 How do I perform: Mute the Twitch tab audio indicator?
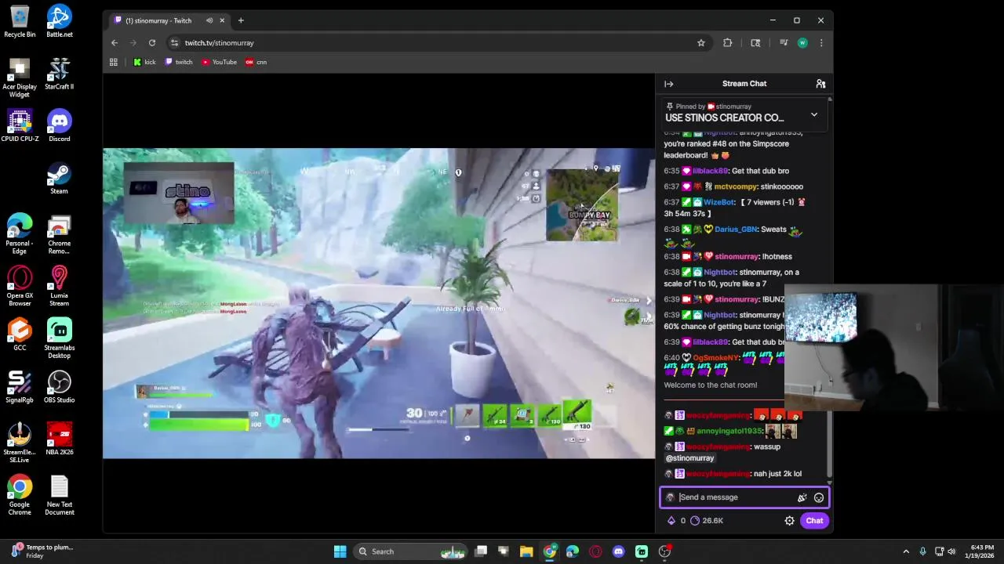209,20
